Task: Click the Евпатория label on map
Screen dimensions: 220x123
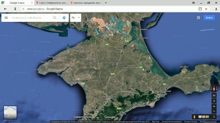Action: point(76,81)
